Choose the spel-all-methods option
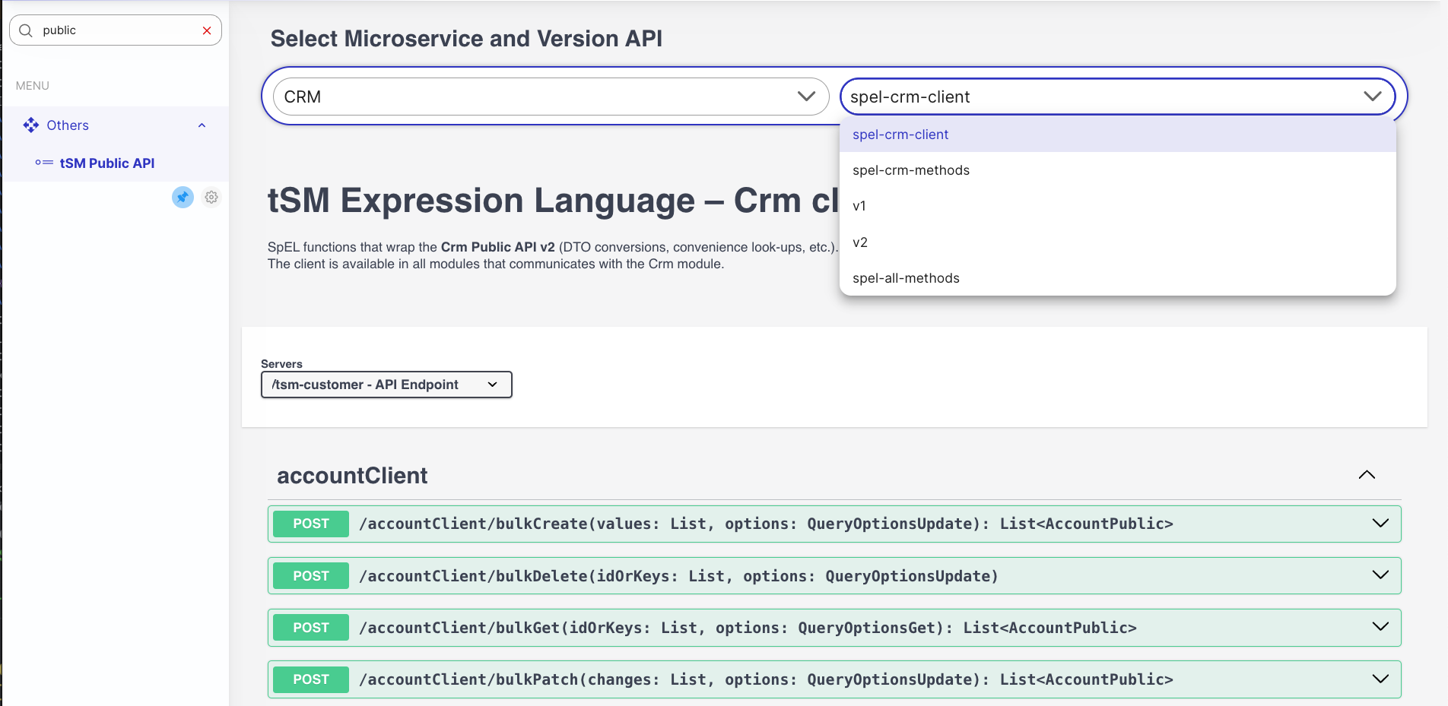Image resolution: width=1448 pixels, height=706 pixels. pos(905,277)
